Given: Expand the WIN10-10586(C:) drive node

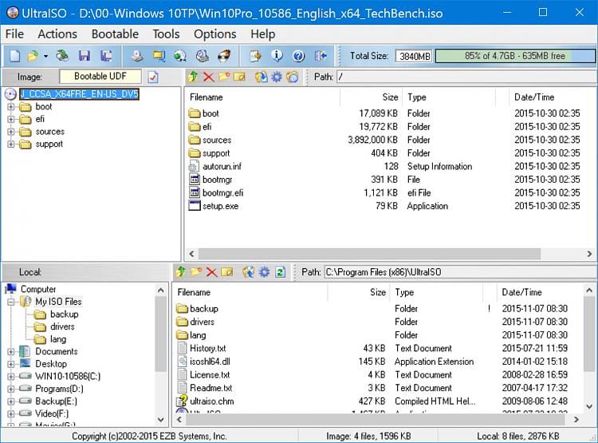Looking at the screenshot, I should tap(11, 377).
